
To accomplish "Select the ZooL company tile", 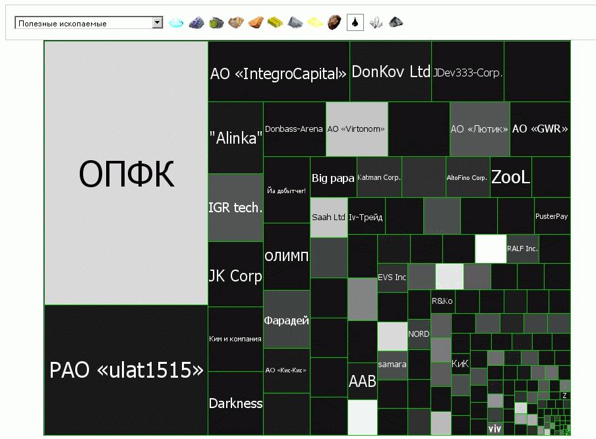I will click(511, 177).
